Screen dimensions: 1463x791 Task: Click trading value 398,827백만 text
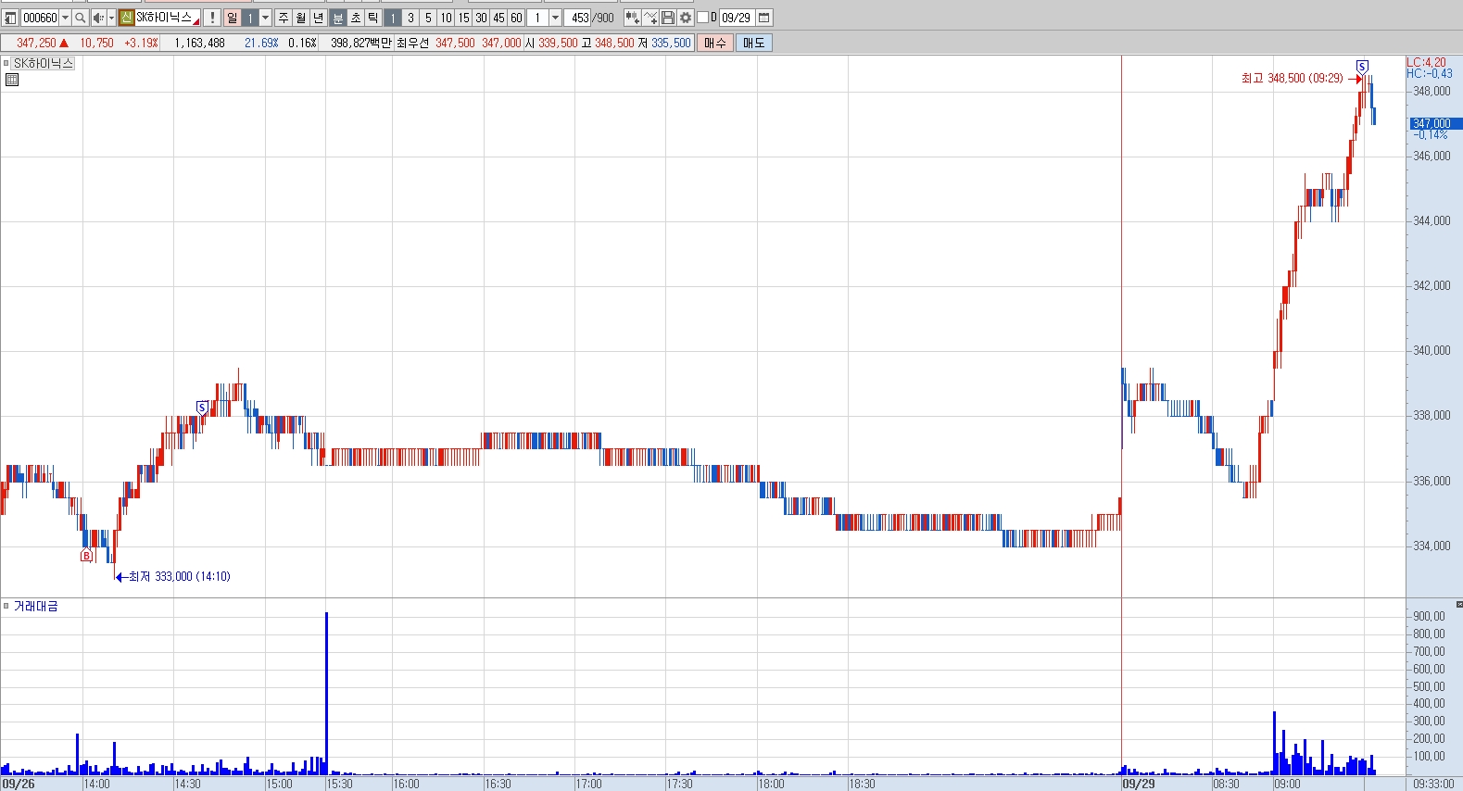tap(361, 43)
